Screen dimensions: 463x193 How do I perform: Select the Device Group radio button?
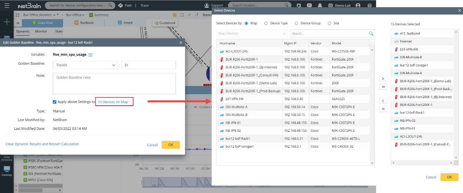[x=296, y=23]
